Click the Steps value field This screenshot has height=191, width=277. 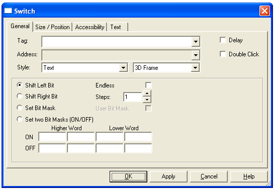pos(133,97)
